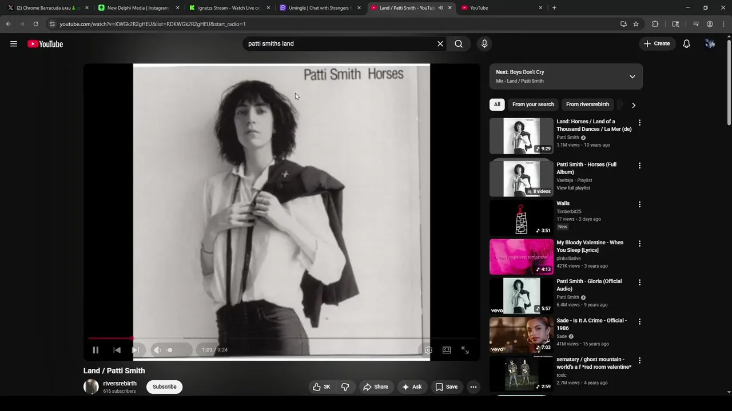
Task: Open options for Sade - Is It A Crime
Action: (x=639, y=321)
